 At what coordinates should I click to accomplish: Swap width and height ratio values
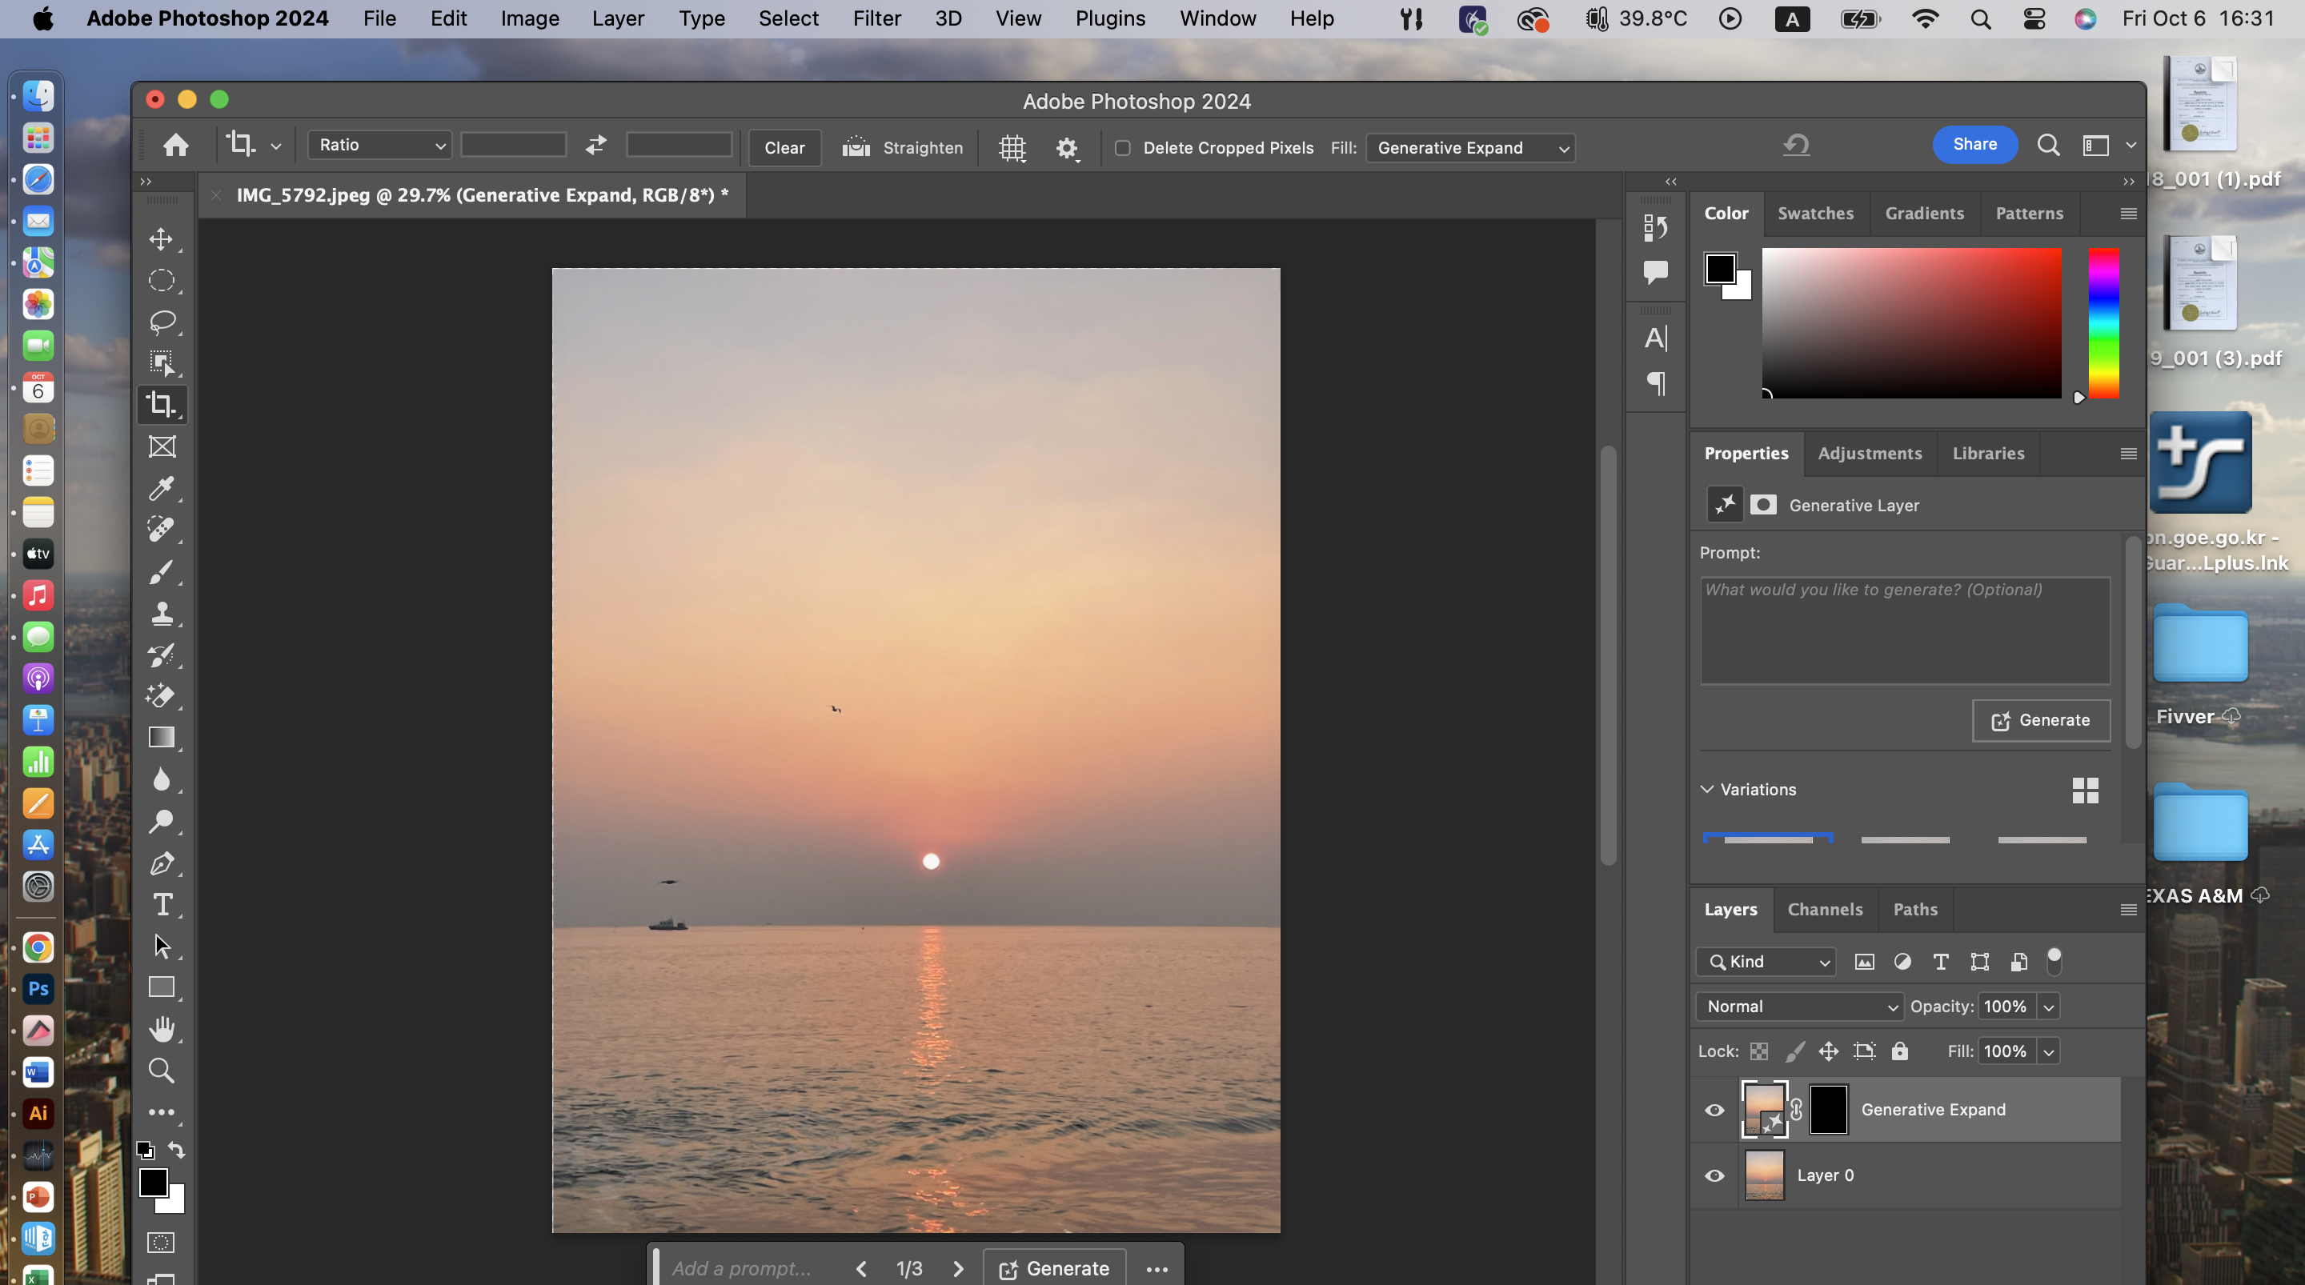[596, 145]
